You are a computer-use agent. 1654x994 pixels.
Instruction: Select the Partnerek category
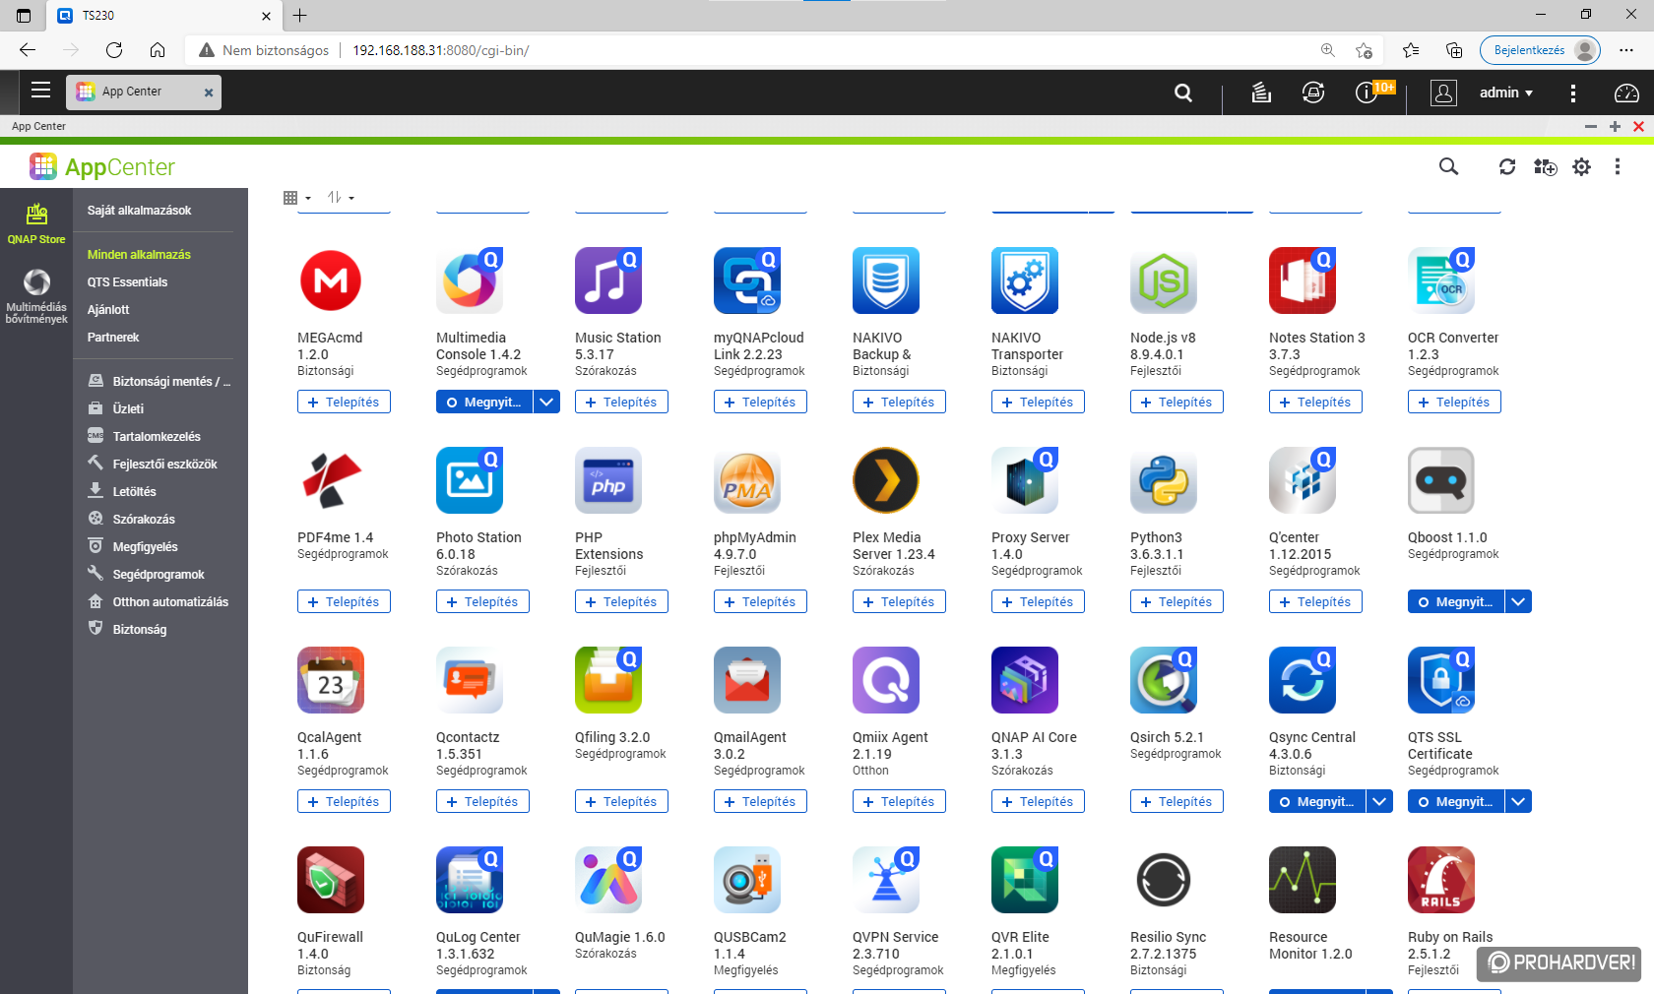(113, 338)
